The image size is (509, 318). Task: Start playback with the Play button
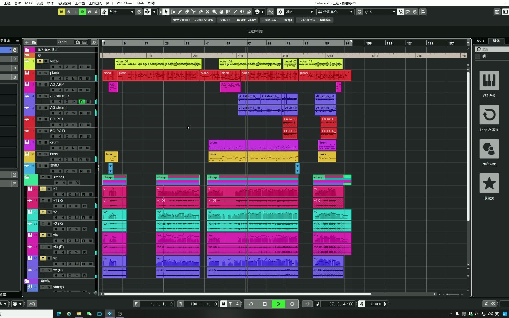278,304
